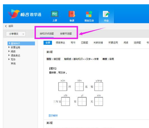The width and height of the screenshot is (149, 128).
Task: Open the 班级互动 colored blocks icon
Action: coord(89,14)
